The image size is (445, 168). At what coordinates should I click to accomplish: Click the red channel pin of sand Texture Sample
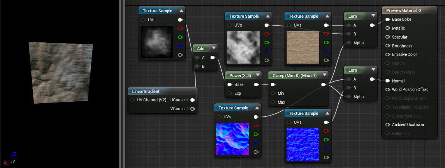[326, 34]
